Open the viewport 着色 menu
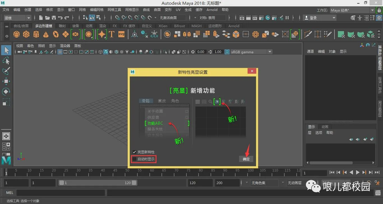 (30, 46)
